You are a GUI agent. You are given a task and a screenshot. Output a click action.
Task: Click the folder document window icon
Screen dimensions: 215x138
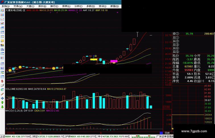pyautogui.click(x=2, y=37)
